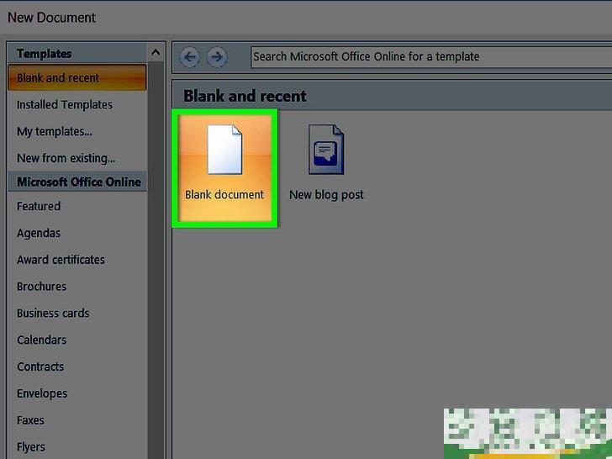Select Calendars template category

tap(41, 340)
